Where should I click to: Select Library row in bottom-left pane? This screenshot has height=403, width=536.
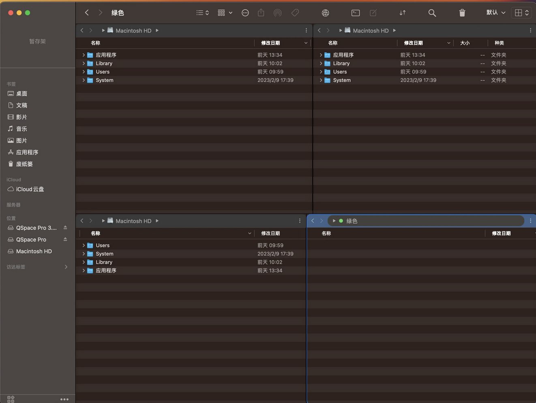[191, 262]
